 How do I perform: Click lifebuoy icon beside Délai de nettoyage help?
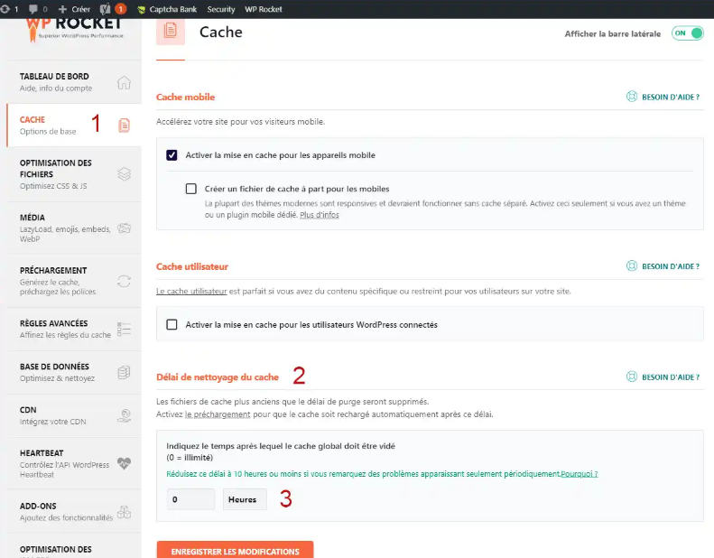pyautogui.click(x=632, y=377)
